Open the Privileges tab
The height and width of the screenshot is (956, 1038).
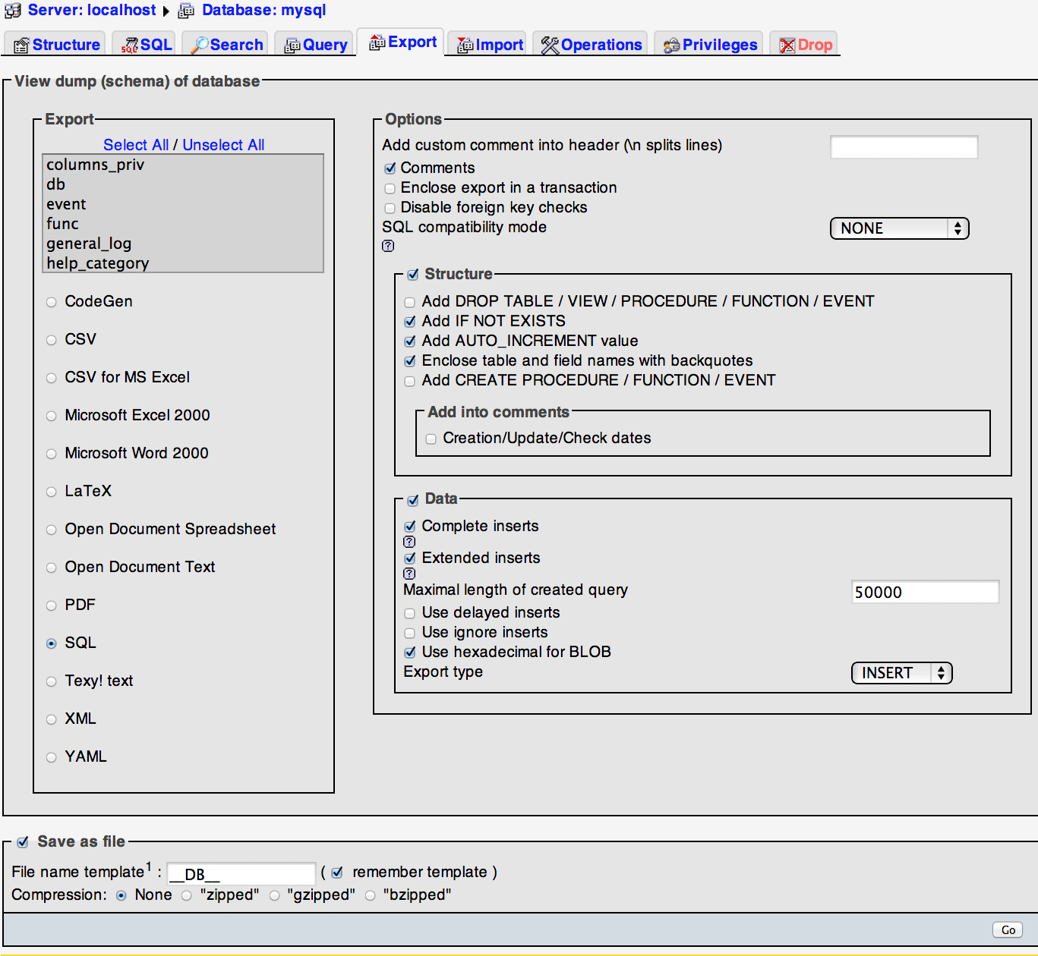(710, 45)
